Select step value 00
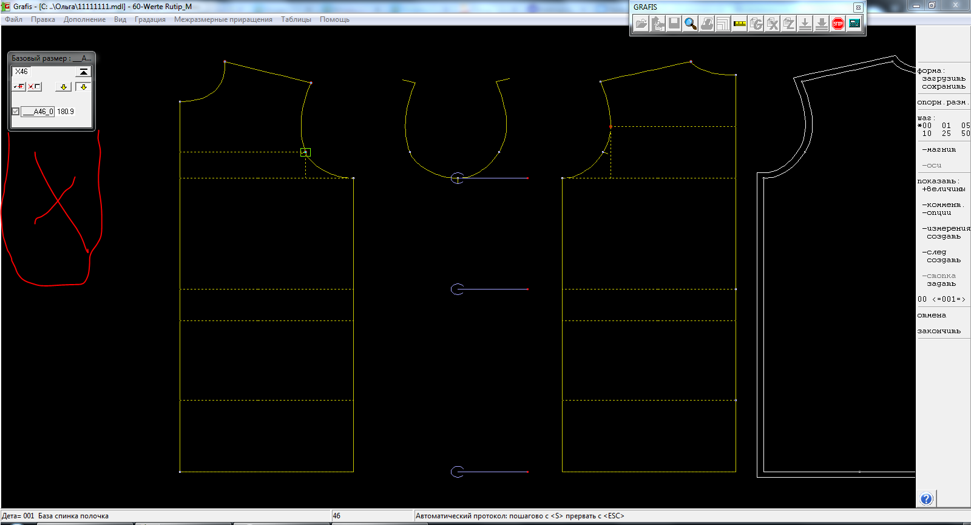Screen dimensions: 971x525 925,126
